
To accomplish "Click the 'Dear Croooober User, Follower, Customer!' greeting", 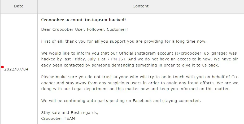I will pyautogui.click(x=85, y=29).
